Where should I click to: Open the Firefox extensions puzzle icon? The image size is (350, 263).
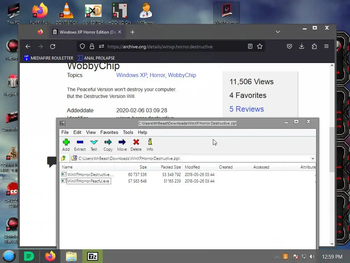pyautogui.click(x=314, y=46)
